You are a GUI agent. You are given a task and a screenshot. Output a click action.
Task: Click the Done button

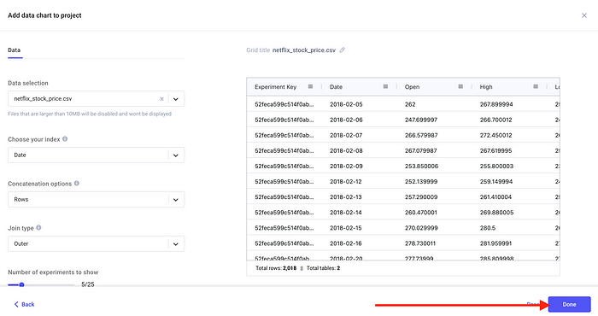click(569, 304)
